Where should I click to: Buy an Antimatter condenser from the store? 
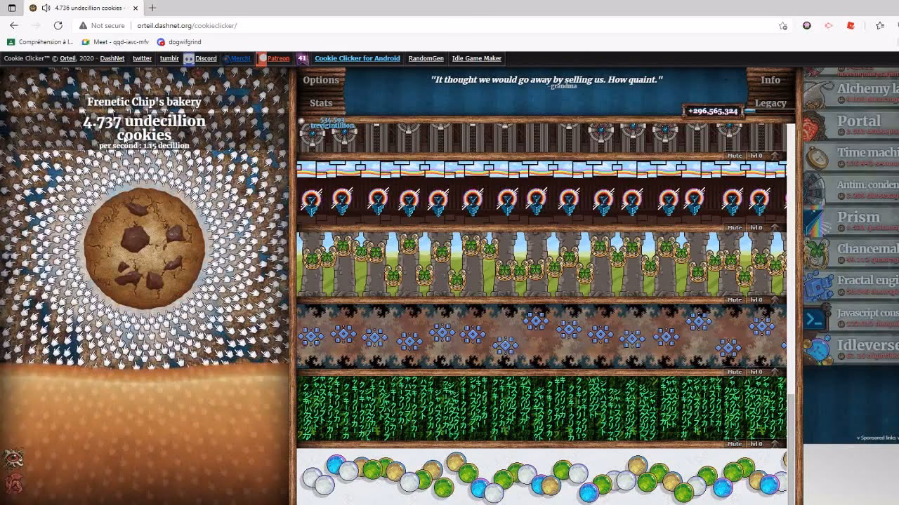851,189
